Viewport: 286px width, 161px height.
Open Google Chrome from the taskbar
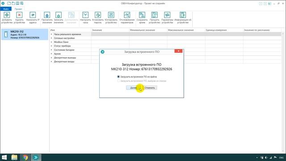click(25, 157)
